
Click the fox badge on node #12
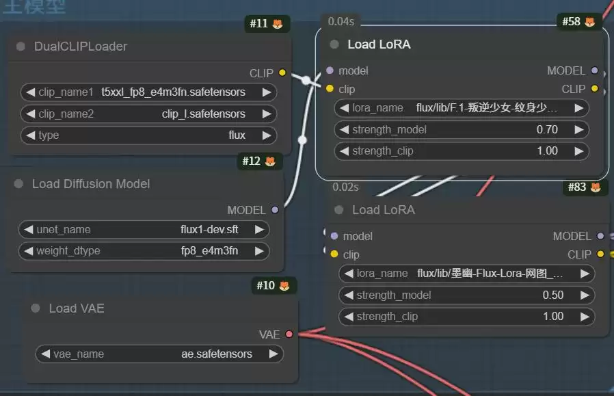tap(270, 161)
